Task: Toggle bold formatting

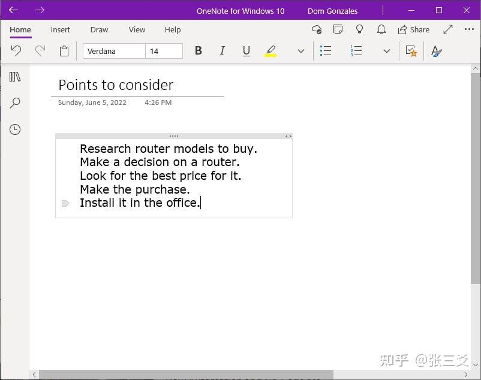Action: 198,51
